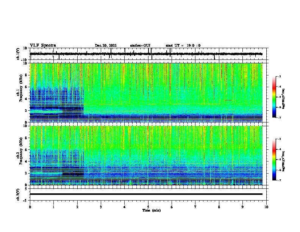Click the "8" kHz tick of ch.1 spectrogram
The image size is (300, 232).
pos(26,75)
